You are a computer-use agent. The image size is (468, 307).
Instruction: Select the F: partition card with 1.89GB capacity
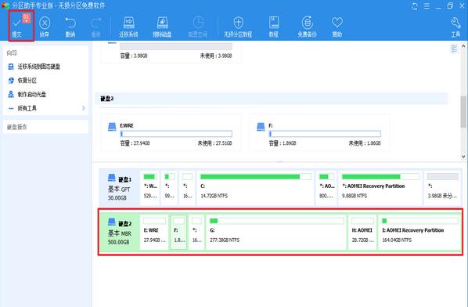tap(319, 132)
